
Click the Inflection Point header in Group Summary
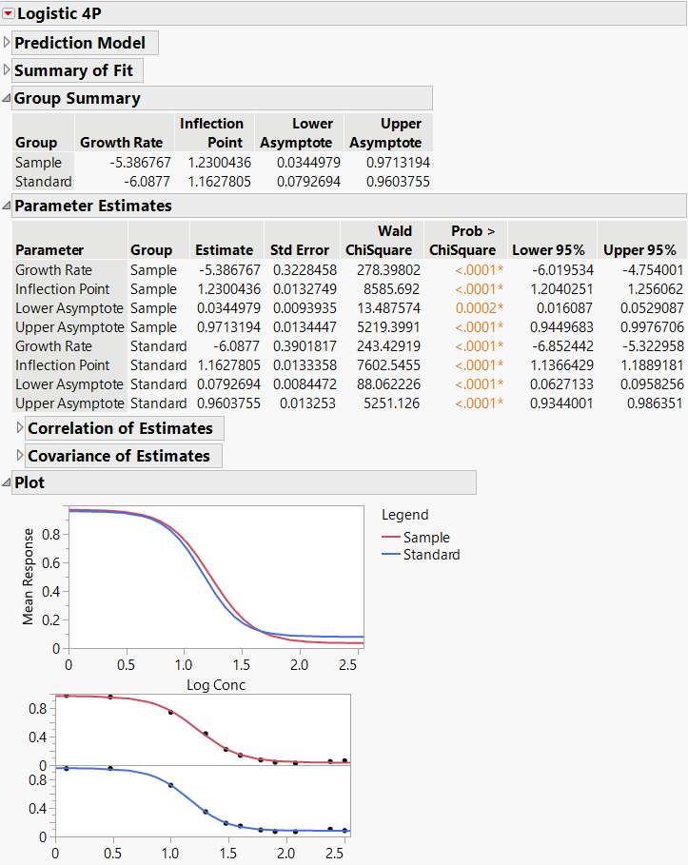click(x=211, y=133)
